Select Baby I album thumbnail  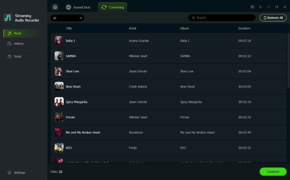pyautogui.click(x=59, y=41)
